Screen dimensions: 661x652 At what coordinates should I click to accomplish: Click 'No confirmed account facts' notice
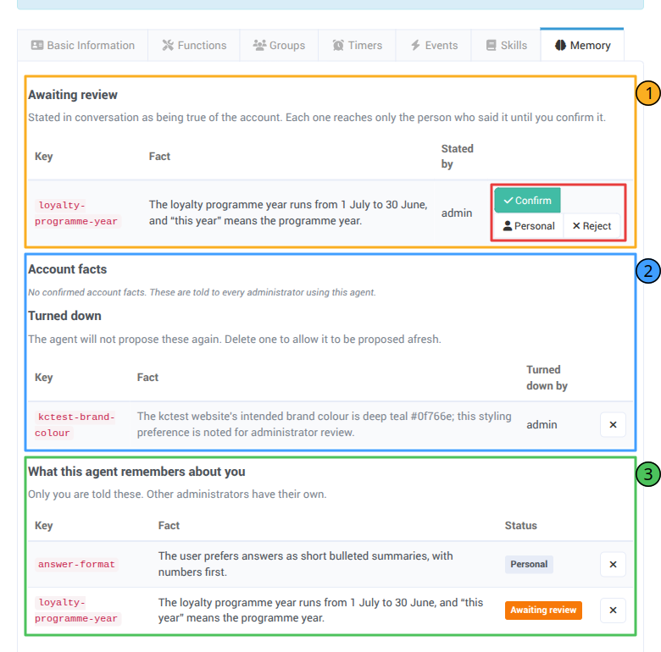(202, 292)
